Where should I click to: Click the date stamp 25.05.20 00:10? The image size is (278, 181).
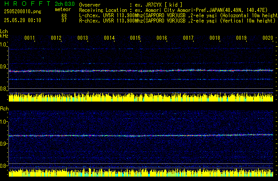point(23,20)
